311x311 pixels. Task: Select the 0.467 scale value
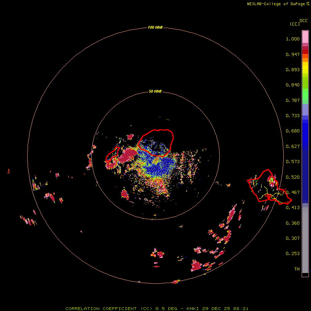[x=293, y=192]
